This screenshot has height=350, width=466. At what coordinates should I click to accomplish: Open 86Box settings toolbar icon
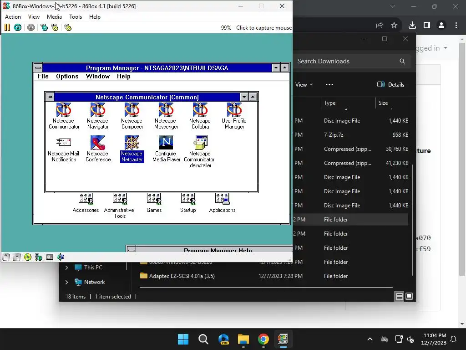coord(68,28)
